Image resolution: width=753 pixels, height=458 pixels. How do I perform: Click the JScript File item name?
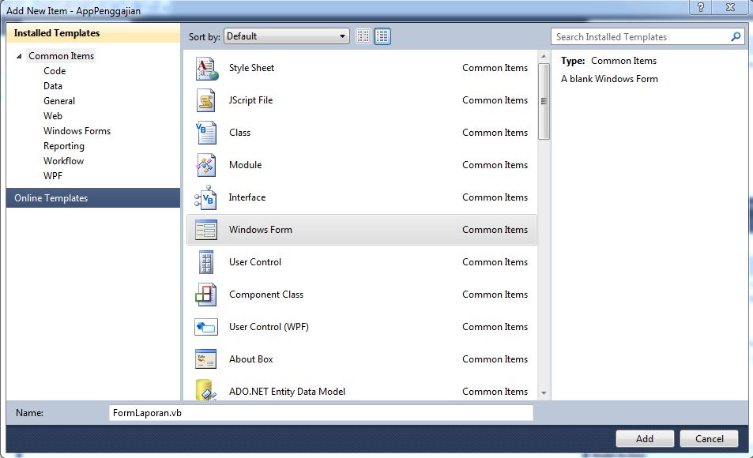click(250, 100)
